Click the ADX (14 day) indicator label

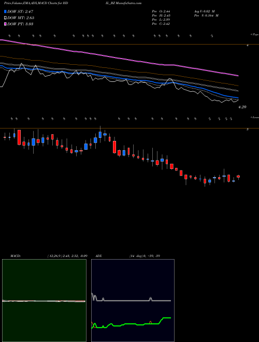(x=127, y=256)
